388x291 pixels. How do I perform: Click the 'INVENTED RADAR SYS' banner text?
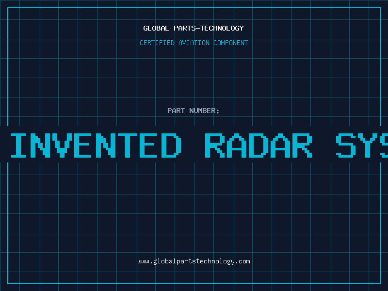[199, 145]
